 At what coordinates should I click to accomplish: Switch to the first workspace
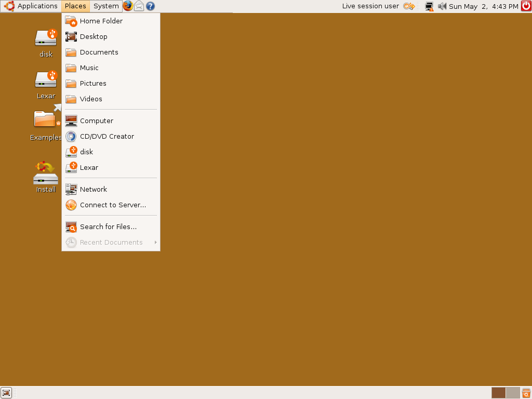point(498,393)
